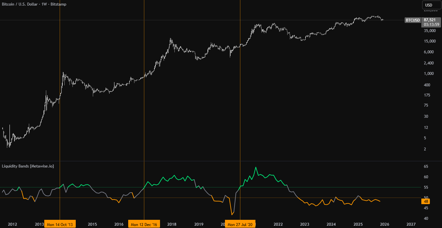Click the 6,000 price scale label
This screenshot has width=442, height=228.
[x=429, y=52]
